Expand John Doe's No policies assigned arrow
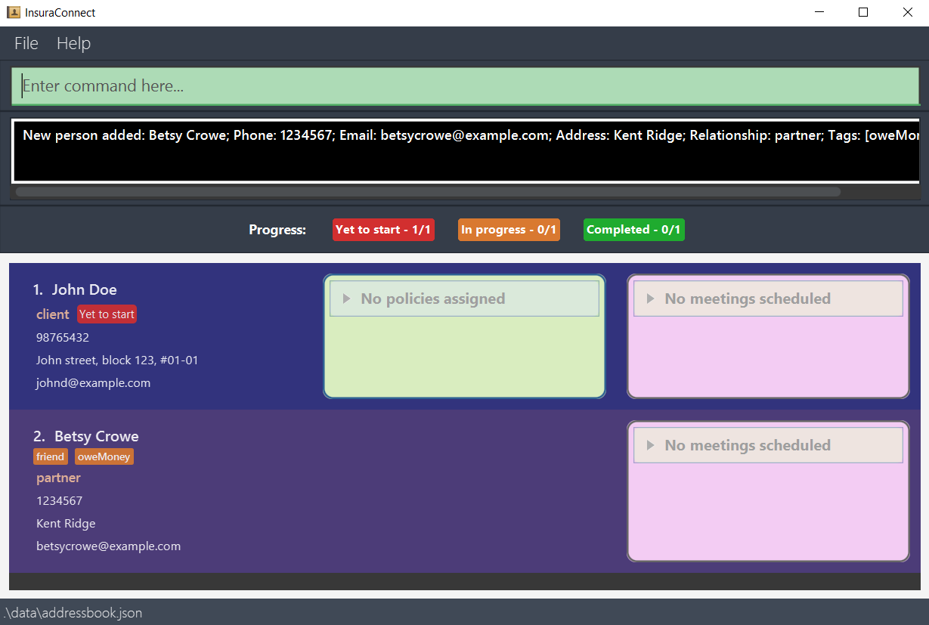The image size is (929, 625). 346,299
